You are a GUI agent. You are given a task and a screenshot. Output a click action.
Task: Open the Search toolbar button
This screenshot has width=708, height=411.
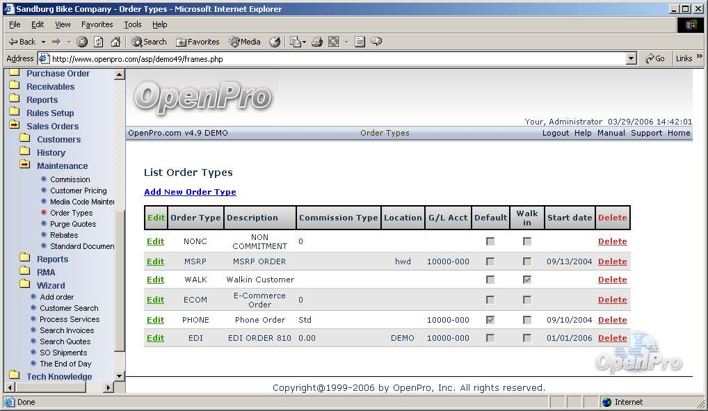pos(149,42)
